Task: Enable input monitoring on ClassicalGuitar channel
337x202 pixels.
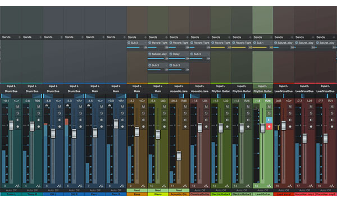Action: click(x=206, y=120)
